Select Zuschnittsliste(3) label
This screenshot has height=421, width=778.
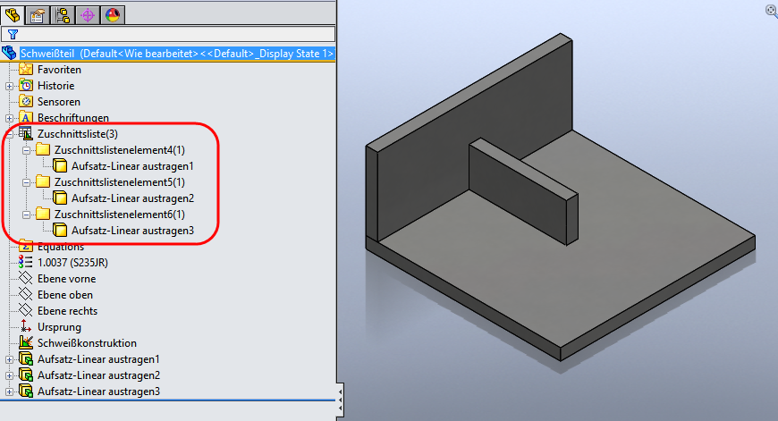[x=78, y=134]
